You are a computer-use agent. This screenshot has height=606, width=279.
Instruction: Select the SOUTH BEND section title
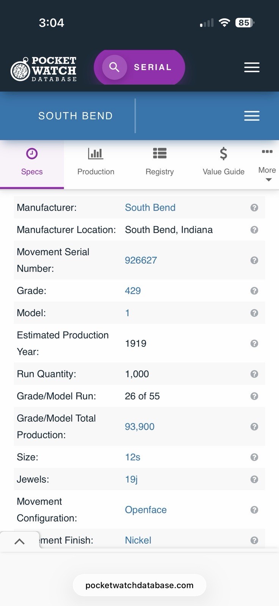point(75,116)
